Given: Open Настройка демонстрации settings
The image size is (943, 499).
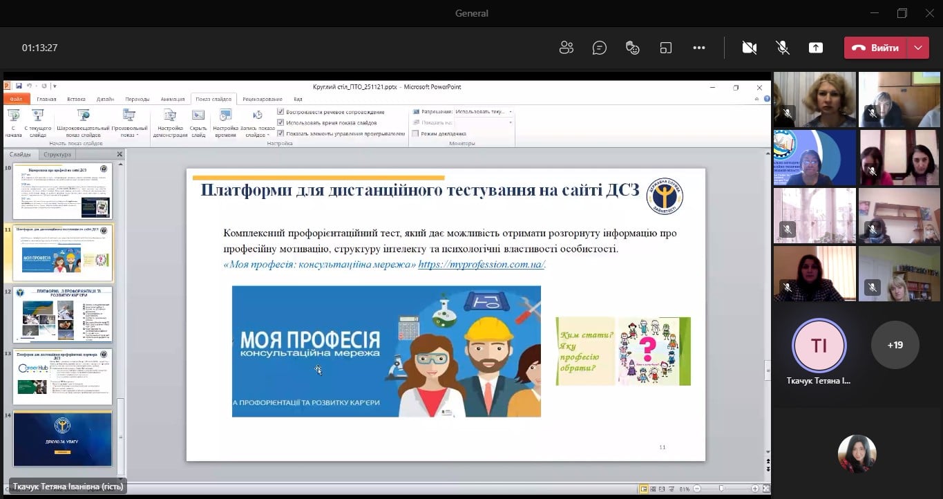Looking at the screenshot, I should (170, 123).
